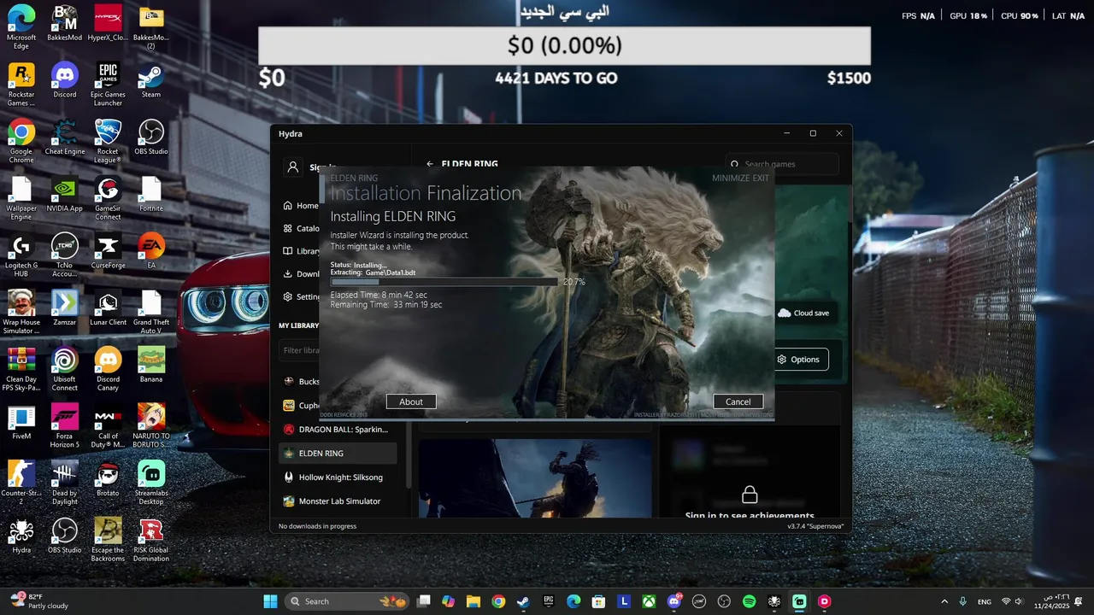Open NVIDIA App desktop shortcut
Image resolution: width=1094 pixels, height=615 pixels.
65,194
